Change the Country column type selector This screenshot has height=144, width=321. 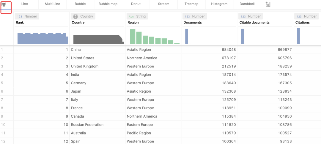click(x=83, y=16)
